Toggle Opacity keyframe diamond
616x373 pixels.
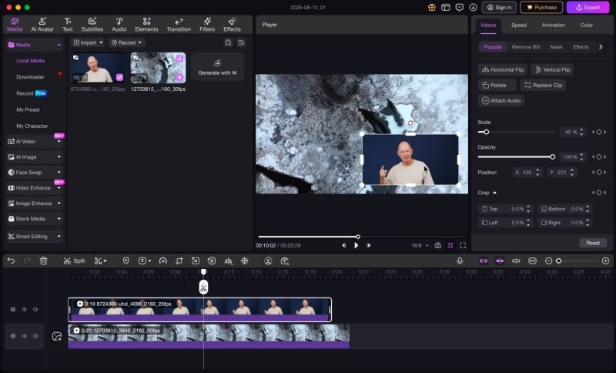(599, 156)
